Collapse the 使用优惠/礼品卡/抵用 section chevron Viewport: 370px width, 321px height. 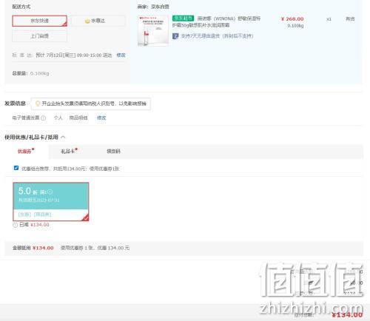[x=63, y=137]
